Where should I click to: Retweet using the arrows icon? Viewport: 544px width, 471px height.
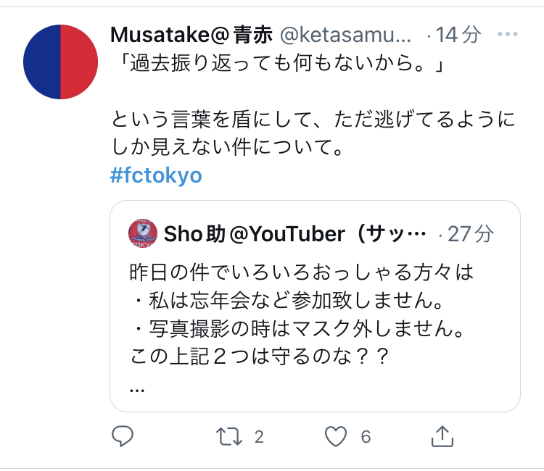click(x=228, y=436)
